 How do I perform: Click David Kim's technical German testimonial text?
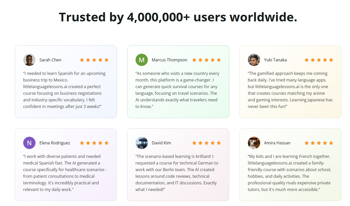[177, 173]
